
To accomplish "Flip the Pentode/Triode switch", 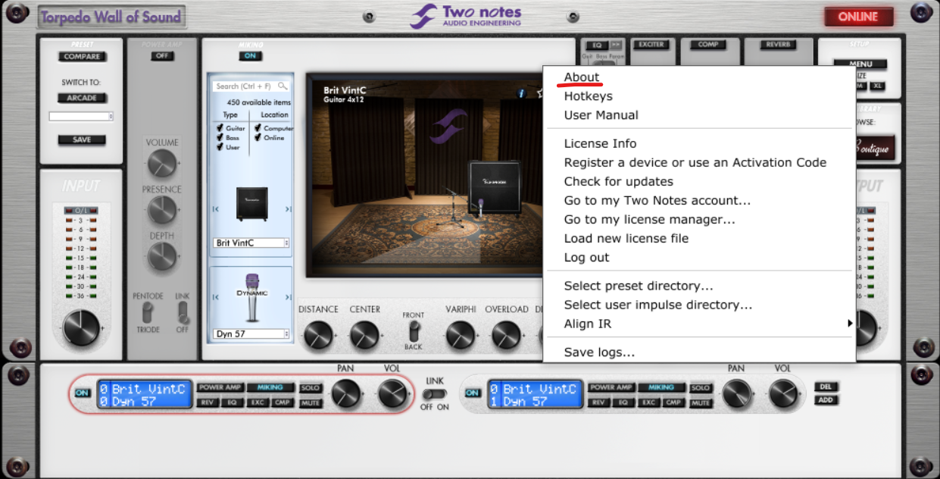I will pyautogui.click(x=148, y=312).
